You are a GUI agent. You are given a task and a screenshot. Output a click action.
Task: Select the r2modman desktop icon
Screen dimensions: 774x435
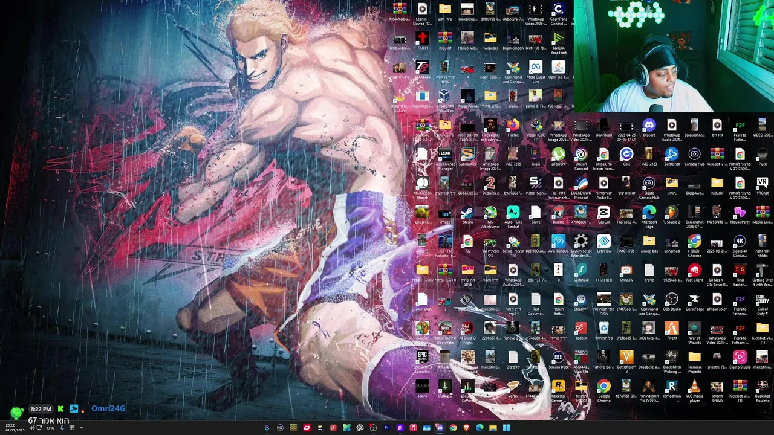coord(672,390)
